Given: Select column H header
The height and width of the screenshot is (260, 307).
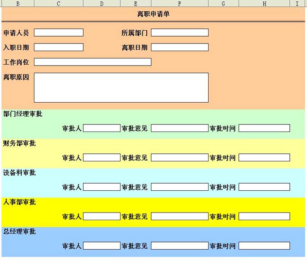Looking at the screenshot, I should [x=264, y=4].
